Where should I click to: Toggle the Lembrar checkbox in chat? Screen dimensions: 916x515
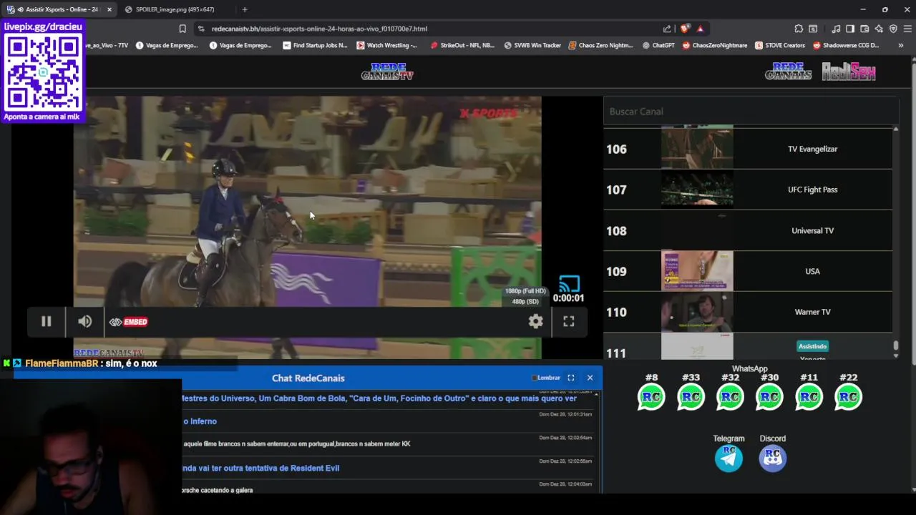click(534, 378)
